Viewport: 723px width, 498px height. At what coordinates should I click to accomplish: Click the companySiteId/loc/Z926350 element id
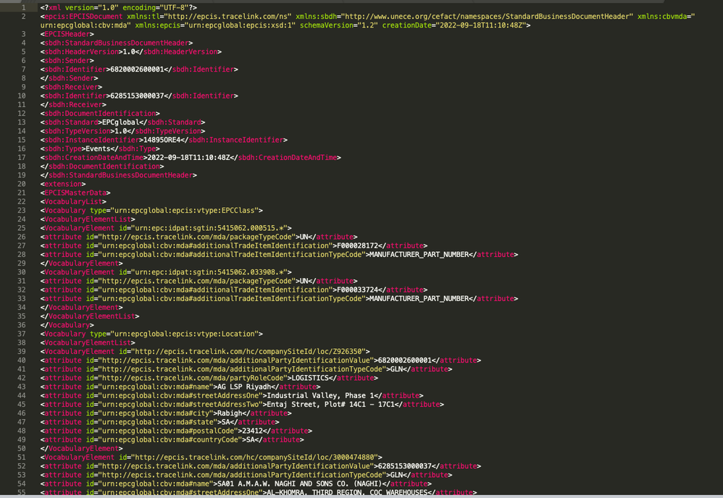click(249, 352)
